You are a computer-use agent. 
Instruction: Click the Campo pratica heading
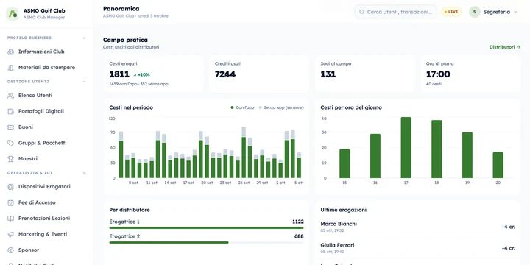tap(125, 40)
